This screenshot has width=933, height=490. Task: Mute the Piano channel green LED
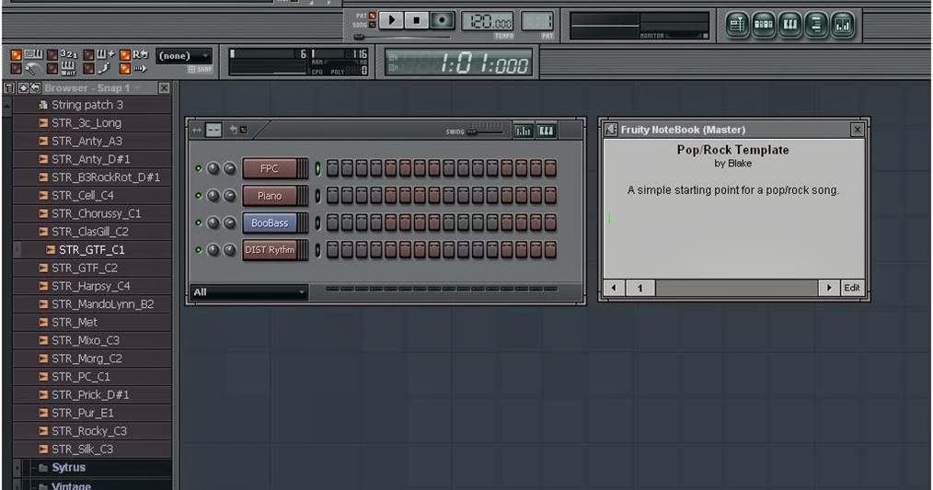(198, 196)
